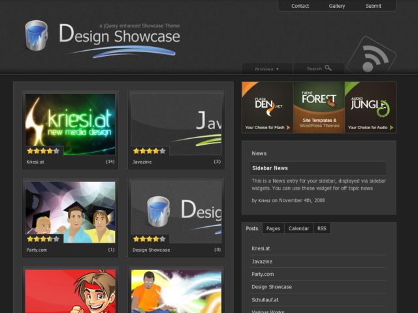Open Schullauf.at in posts list
418x313 pixels.
(265, 300)
